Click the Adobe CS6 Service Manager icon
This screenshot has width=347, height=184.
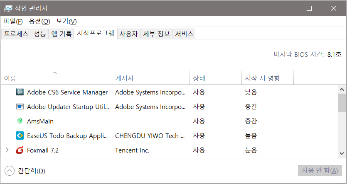[20, 92]
